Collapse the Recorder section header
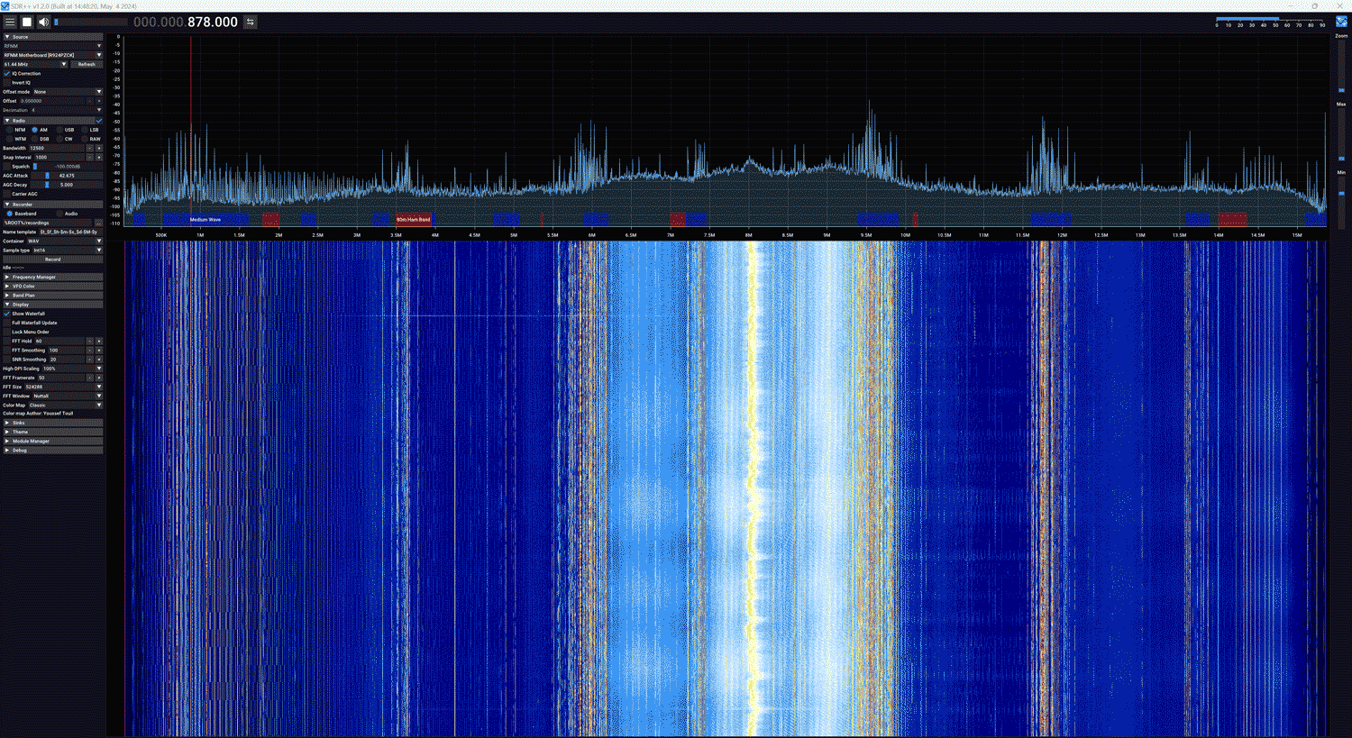The image size is (1352, 738). pos(52,205)
